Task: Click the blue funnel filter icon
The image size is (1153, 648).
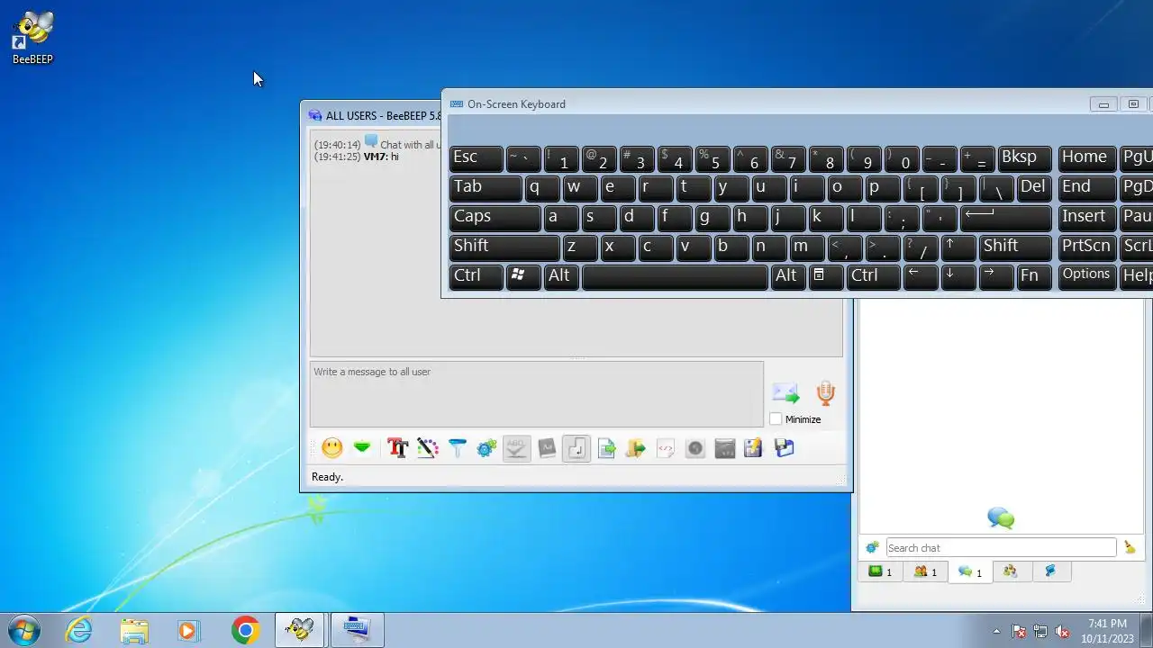Action: [x=458, y=447]
